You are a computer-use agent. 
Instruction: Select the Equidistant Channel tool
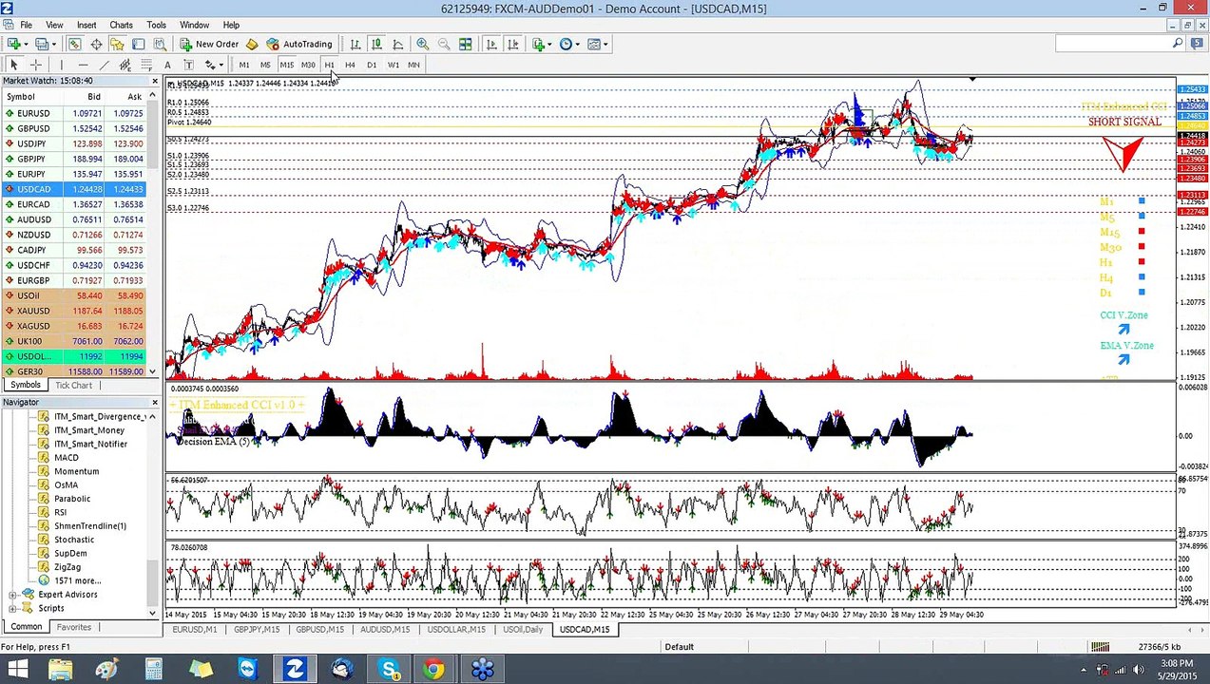(125, 65)
